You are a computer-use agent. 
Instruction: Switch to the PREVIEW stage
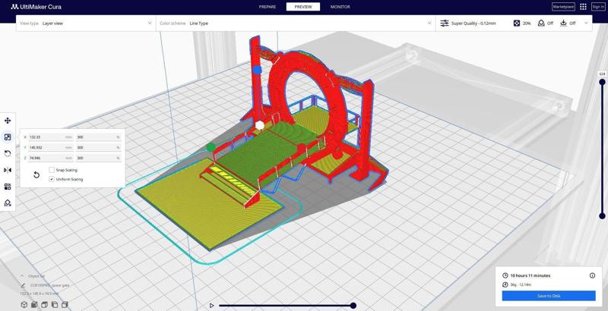(303, 7)
